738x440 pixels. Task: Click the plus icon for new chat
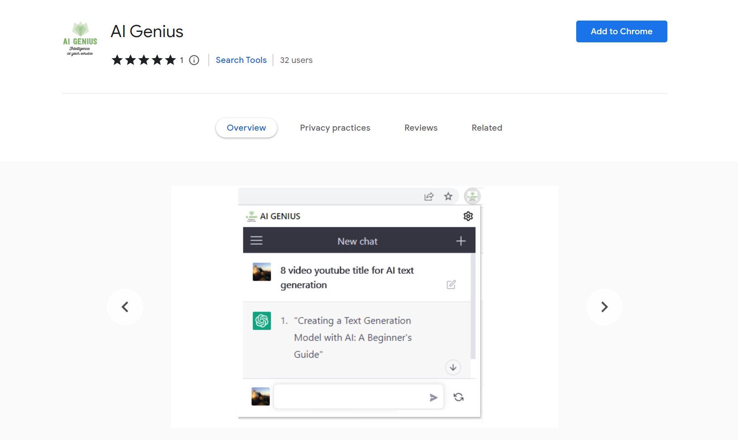460,241
